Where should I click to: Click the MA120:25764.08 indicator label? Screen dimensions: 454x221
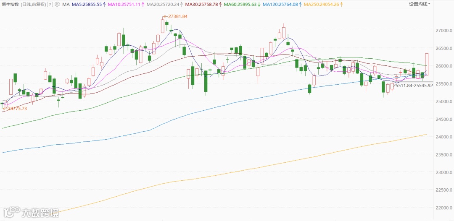pyautogui.click(x=282, y=4)
